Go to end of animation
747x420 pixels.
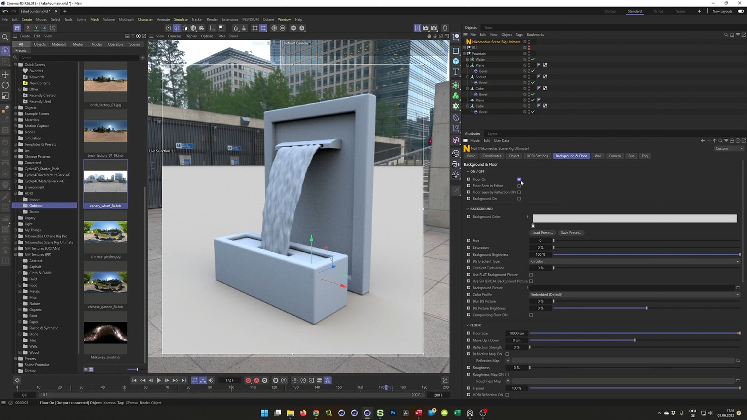click(183, 380)
